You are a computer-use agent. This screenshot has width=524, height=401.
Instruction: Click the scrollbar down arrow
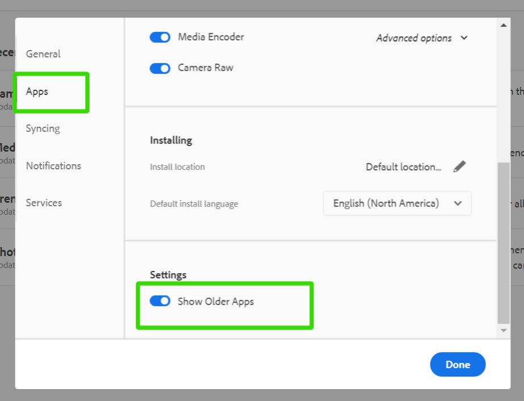tap(503, 331)
